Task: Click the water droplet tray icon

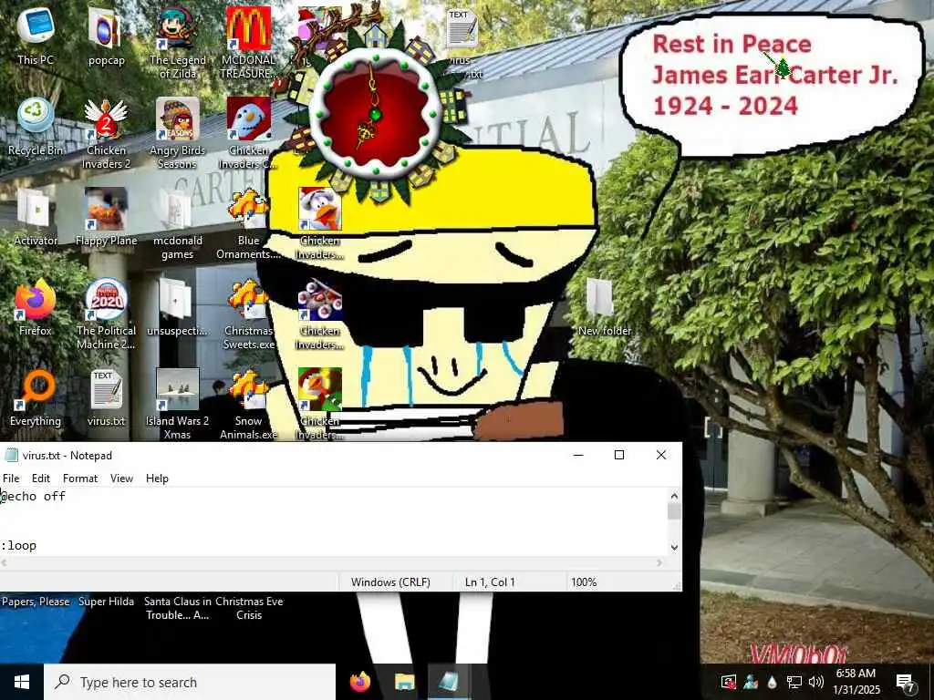Action: point(772,682)
